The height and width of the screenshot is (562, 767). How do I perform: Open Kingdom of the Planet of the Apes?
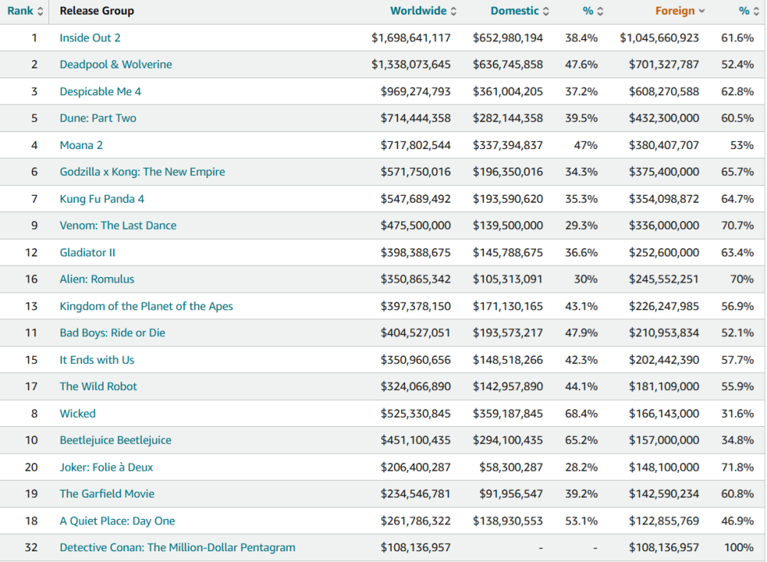click(x=146, y=306)
